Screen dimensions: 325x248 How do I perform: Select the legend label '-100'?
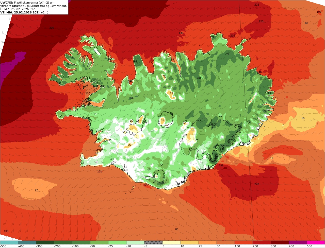pos(75,246)
